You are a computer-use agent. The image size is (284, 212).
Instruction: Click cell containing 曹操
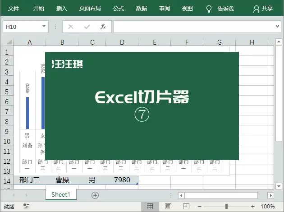(x=62, y=180)
